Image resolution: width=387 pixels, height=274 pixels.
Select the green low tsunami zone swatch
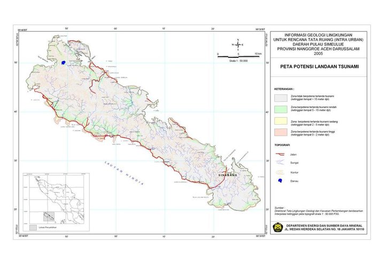click(282, 109)
